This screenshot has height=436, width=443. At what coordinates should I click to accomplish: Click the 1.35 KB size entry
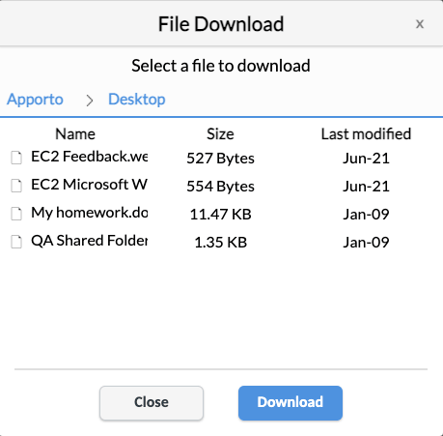[221, 243]
